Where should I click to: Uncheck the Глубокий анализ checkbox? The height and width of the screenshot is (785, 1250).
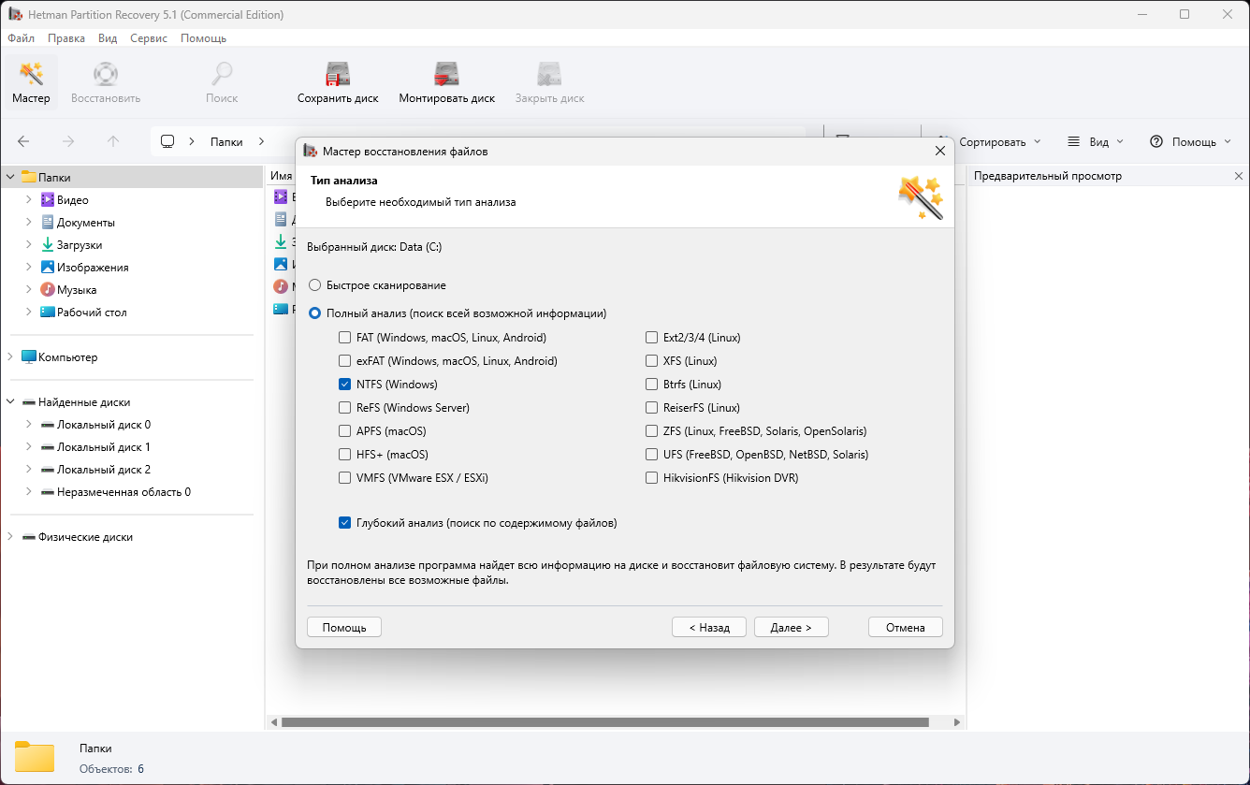coord(345,523)
